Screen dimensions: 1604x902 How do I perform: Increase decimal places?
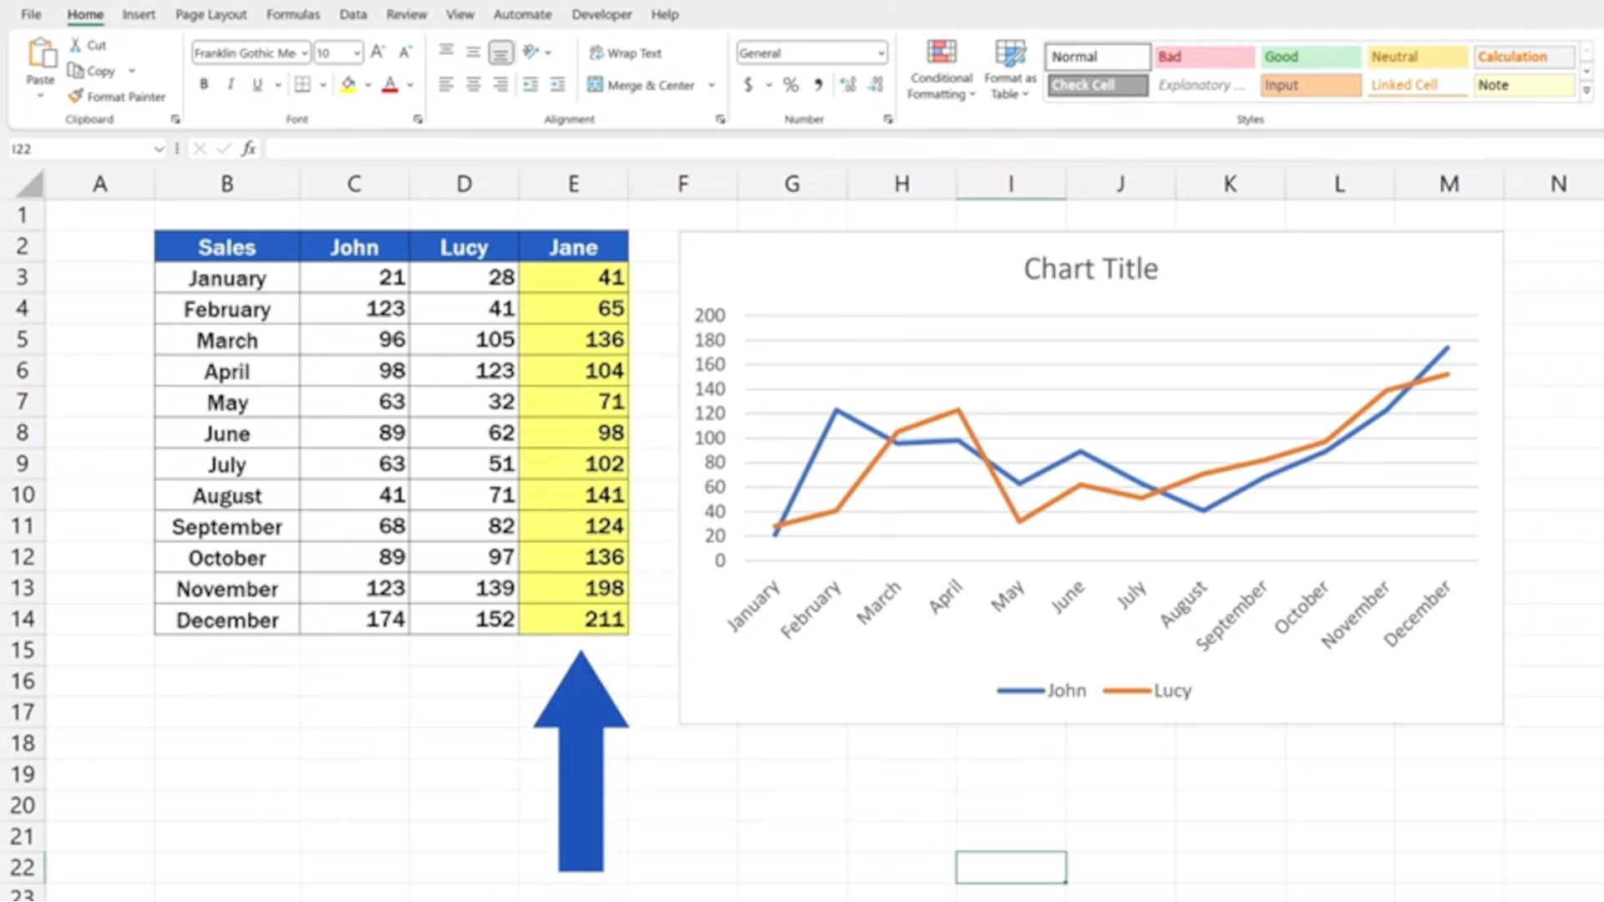(847, 84)
